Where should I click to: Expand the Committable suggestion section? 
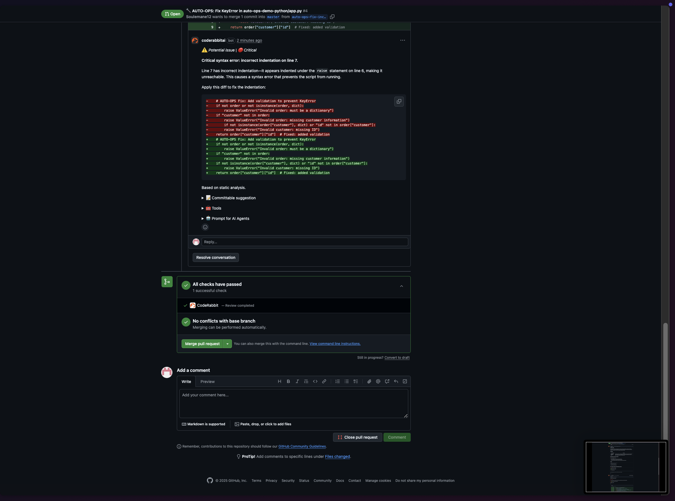click(233, 198)
